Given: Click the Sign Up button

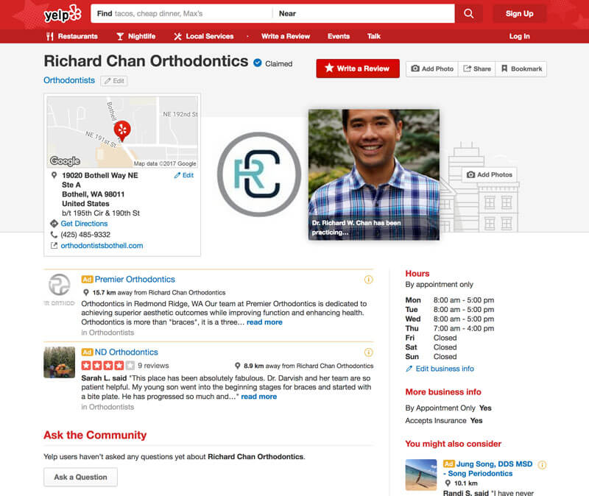Looking at the screenshot, I should [520, 13].
